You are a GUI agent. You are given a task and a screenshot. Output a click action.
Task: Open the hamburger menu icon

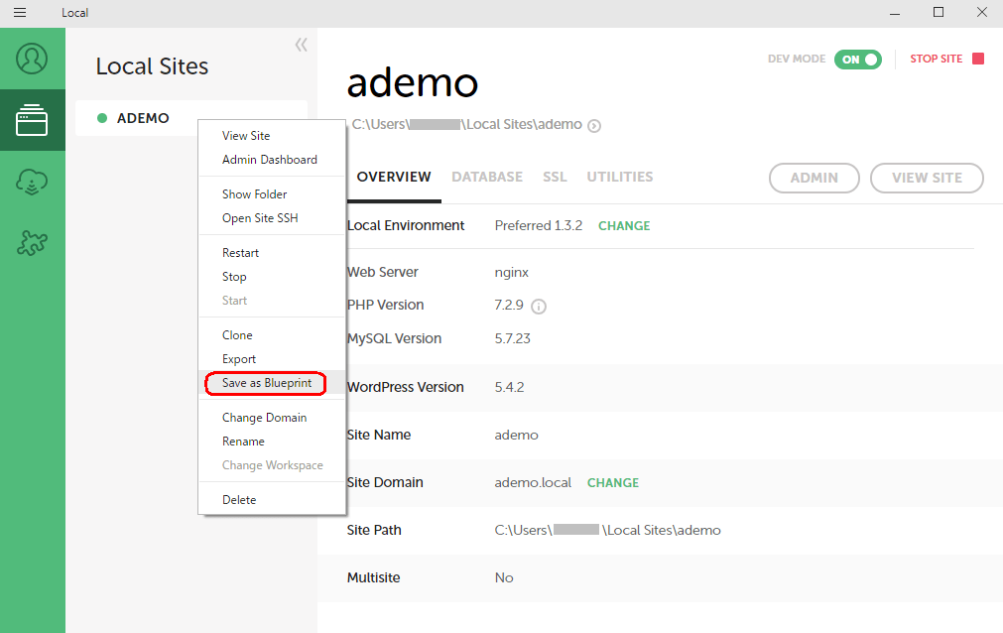(x=20, y=13)
